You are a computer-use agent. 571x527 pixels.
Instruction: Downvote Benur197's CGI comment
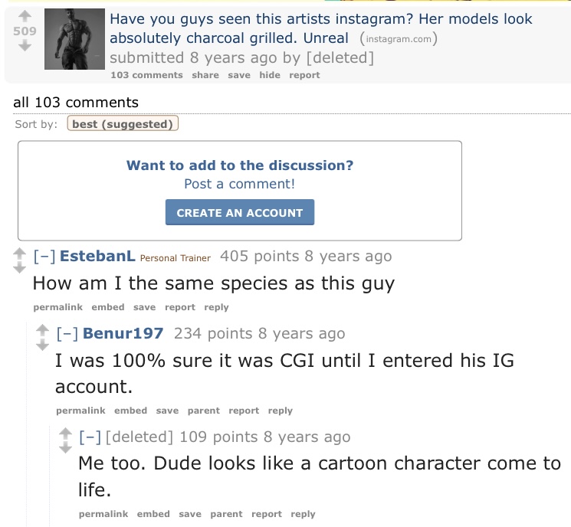(x=43, y=343)
